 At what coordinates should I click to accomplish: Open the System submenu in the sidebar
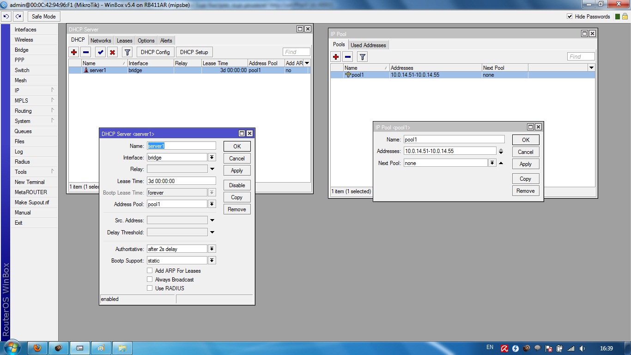[x=34, y=121]
